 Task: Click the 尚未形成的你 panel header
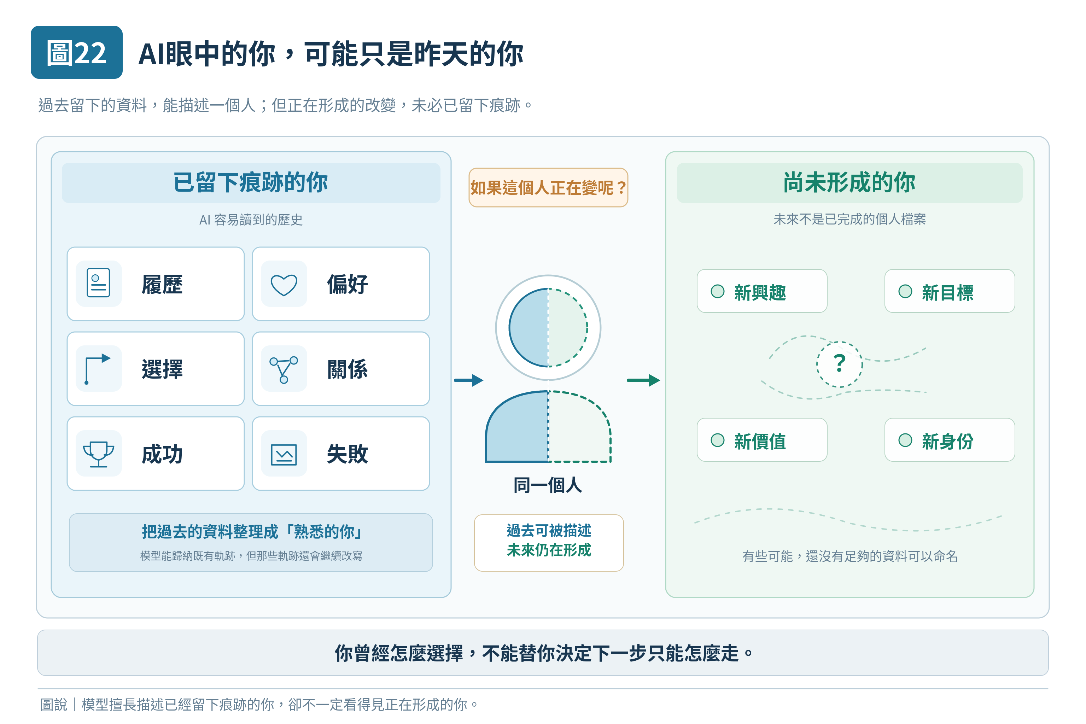pos(849,183)
